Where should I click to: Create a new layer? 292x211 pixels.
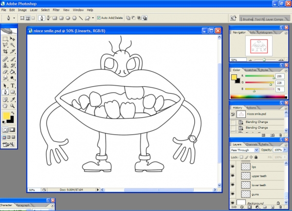pos(273,207)
